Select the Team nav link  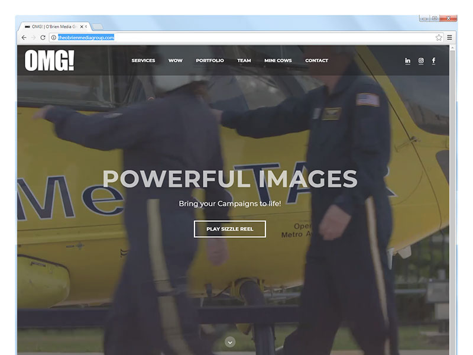point(244,60)
